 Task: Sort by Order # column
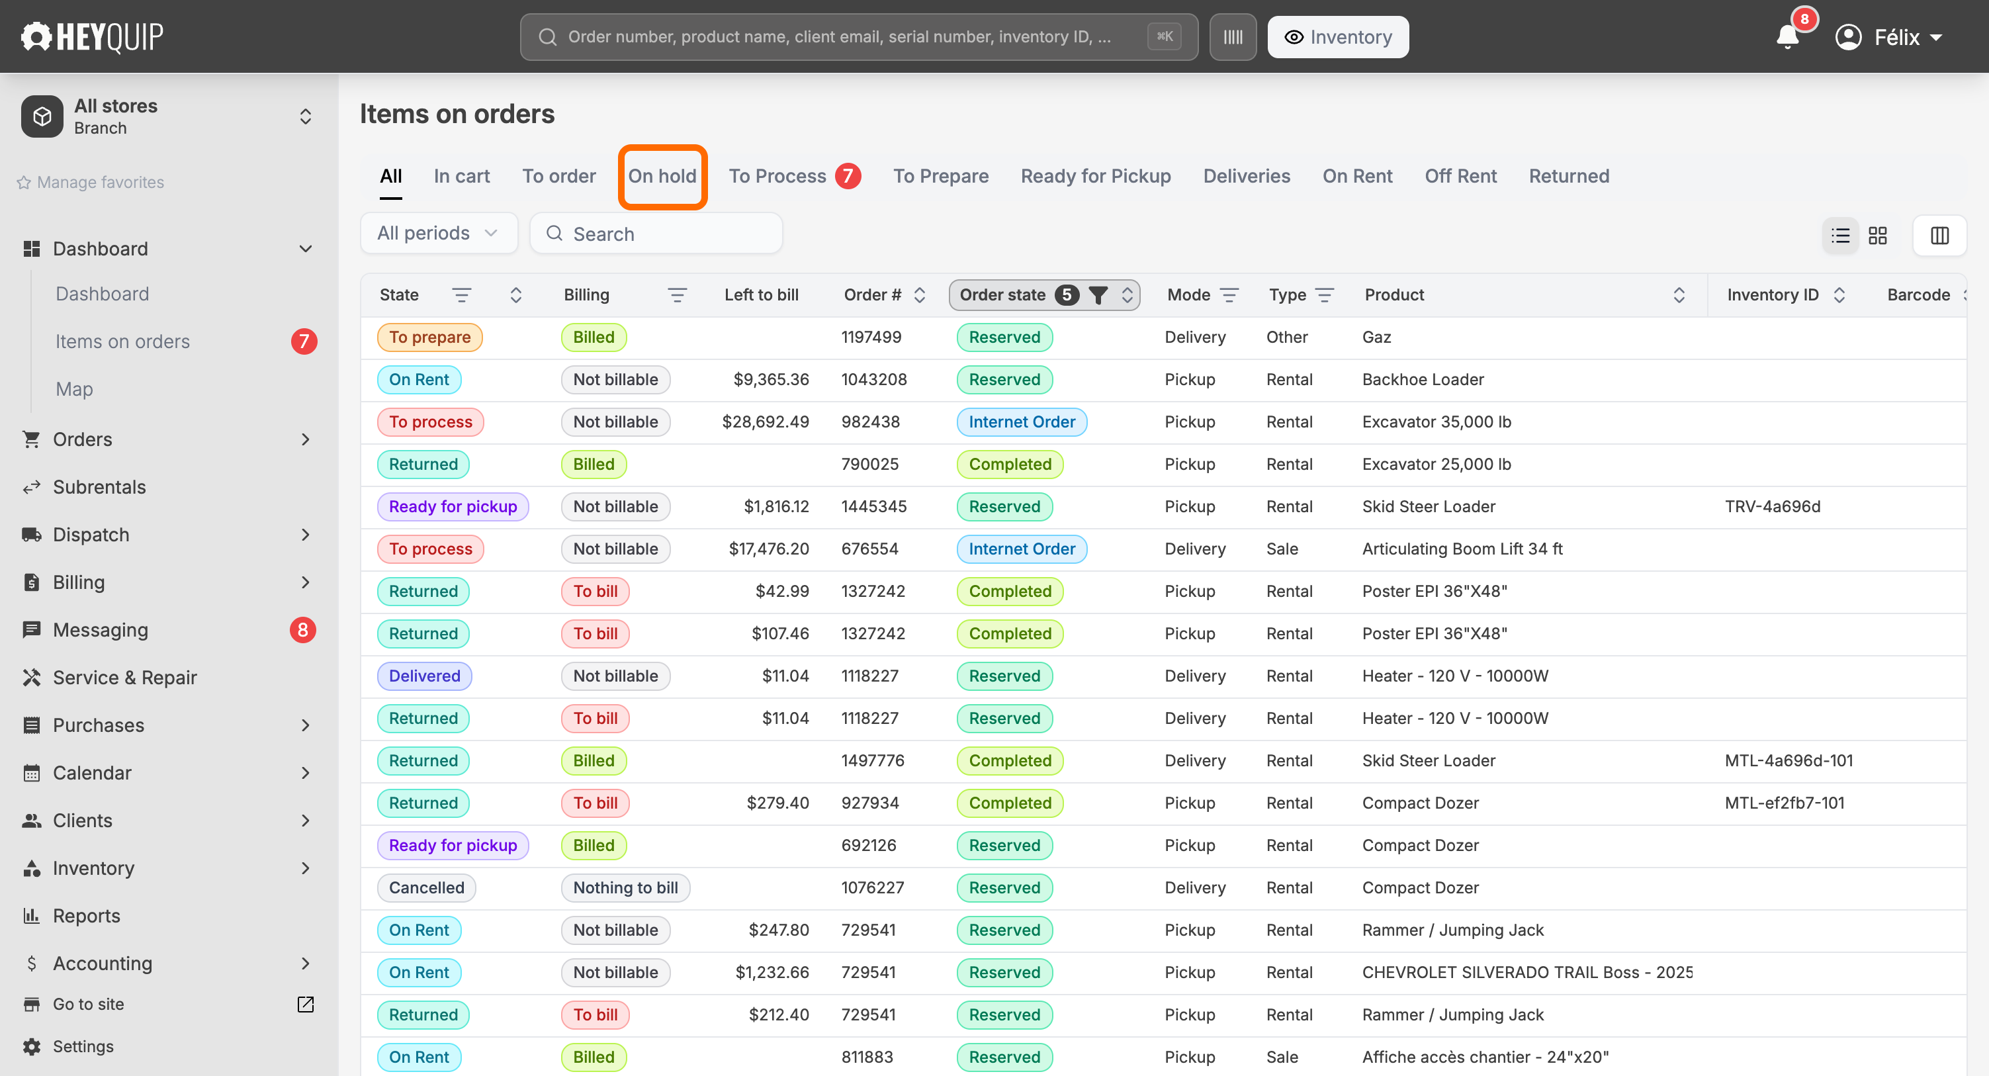[919, 295]
